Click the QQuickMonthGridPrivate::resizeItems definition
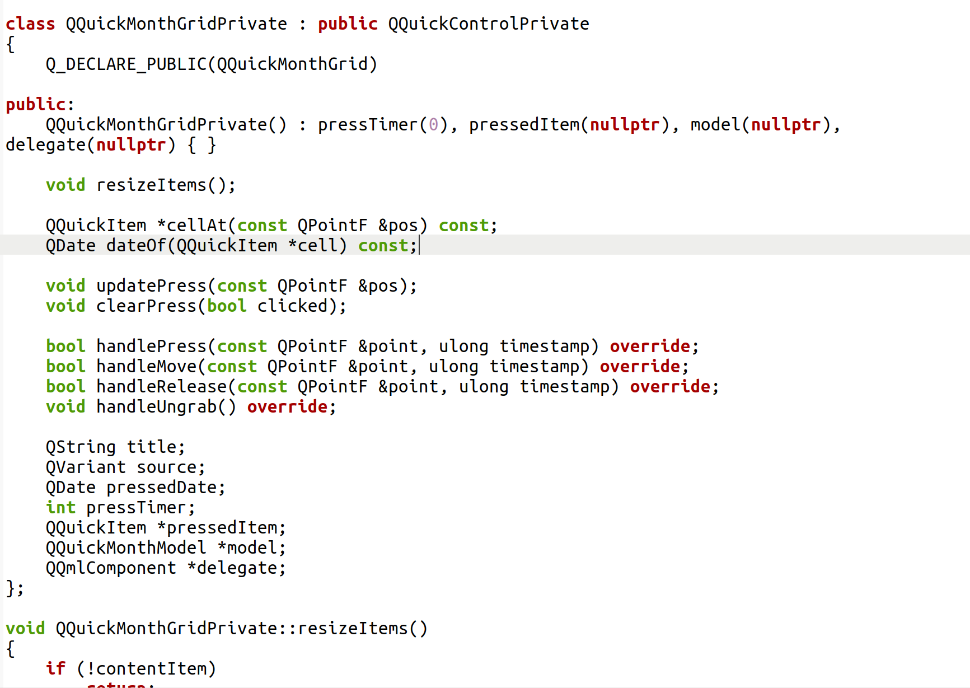 pyautogui.click(x=242, y=628)
